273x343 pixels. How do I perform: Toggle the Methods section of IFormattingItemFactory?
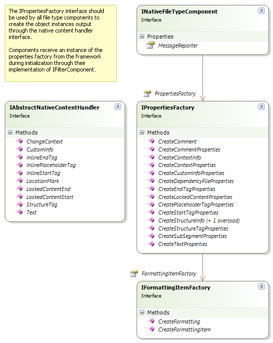(142, 312)
